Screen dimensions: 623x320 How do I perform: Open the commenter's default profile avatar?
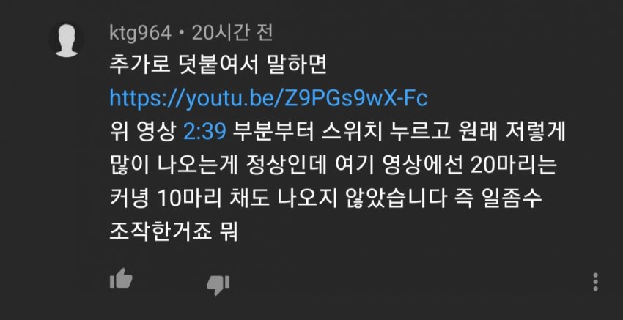point(67,41)
